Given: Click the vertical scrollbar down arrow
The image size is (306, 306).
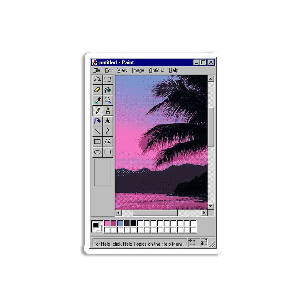Looking at the screenshot, I should (x=211, y=206).
